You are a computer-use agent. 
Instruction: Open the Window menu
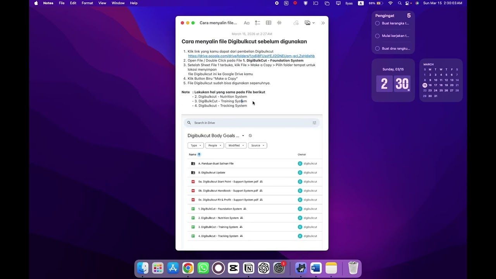click(118, 3)
